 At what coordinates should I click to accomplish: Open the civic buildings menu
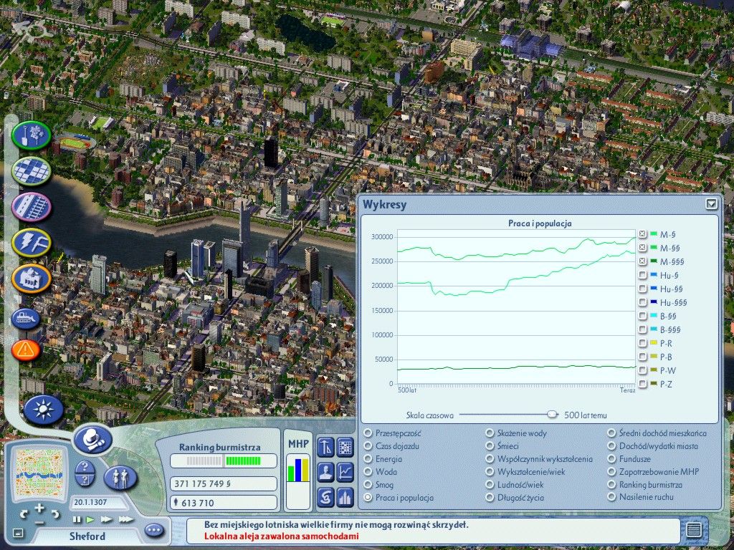[x=32, y=279]
